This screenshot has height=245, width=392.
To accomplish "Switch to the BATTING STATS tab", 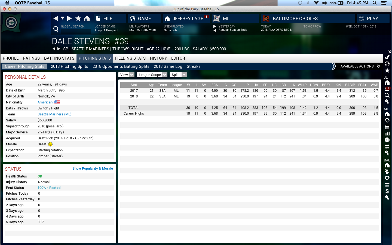I will (59, 58).
